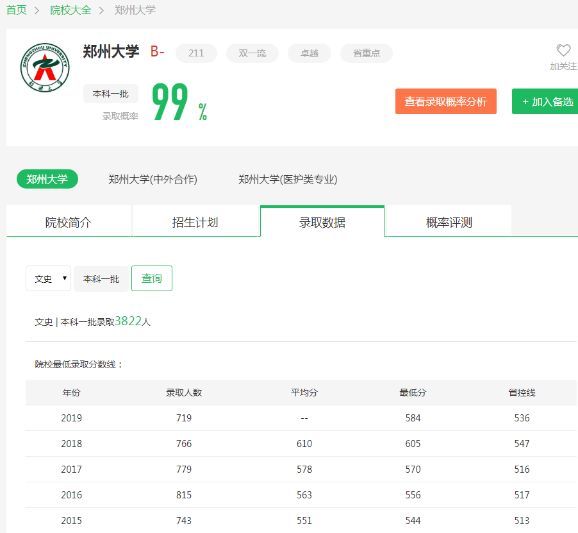
Task: Click admission count 766 in the 2018 row
Action: click(184, 443)
